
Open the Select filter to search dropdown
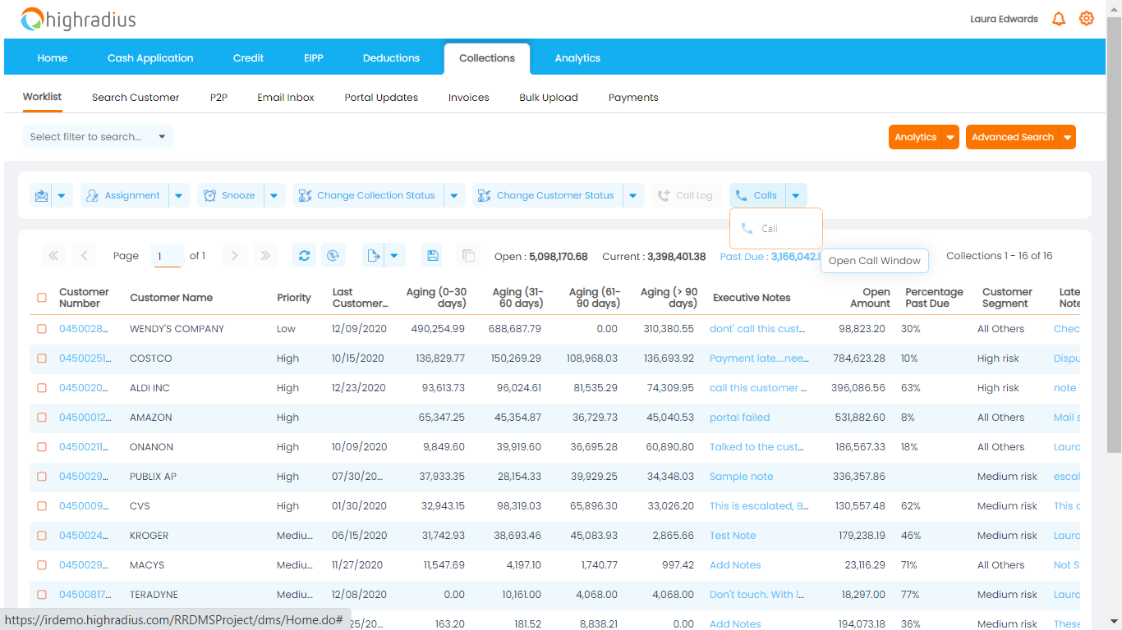click(97, 136)
